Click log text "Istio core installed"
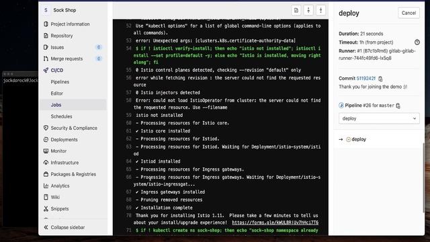The image size is (430, 242). [x=165, y=131]
